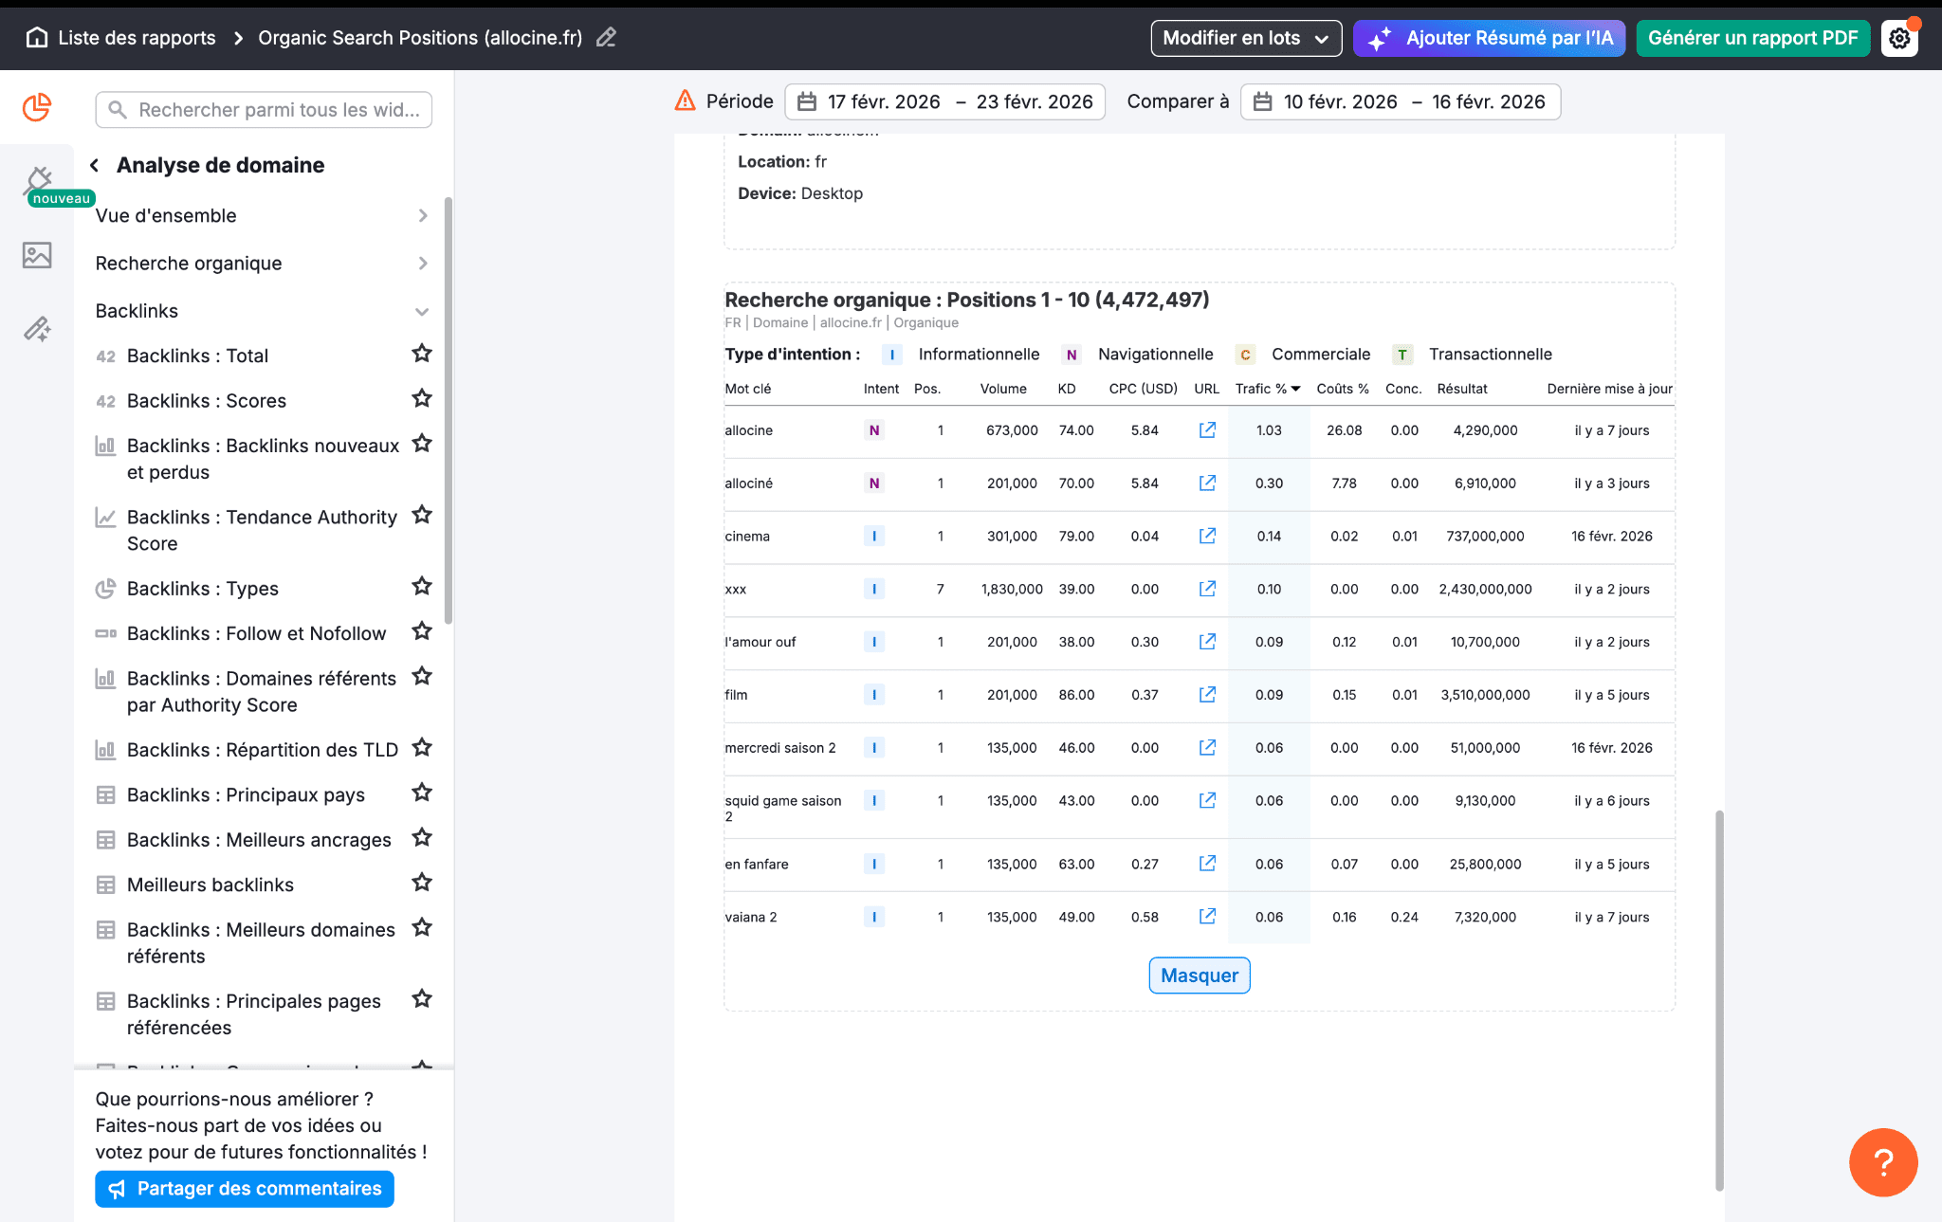Image resolution: width=1942 pixels, height=1222 pixels.
Task: Click the Masquer button below the table
Action: click(x=1199, y=975)
